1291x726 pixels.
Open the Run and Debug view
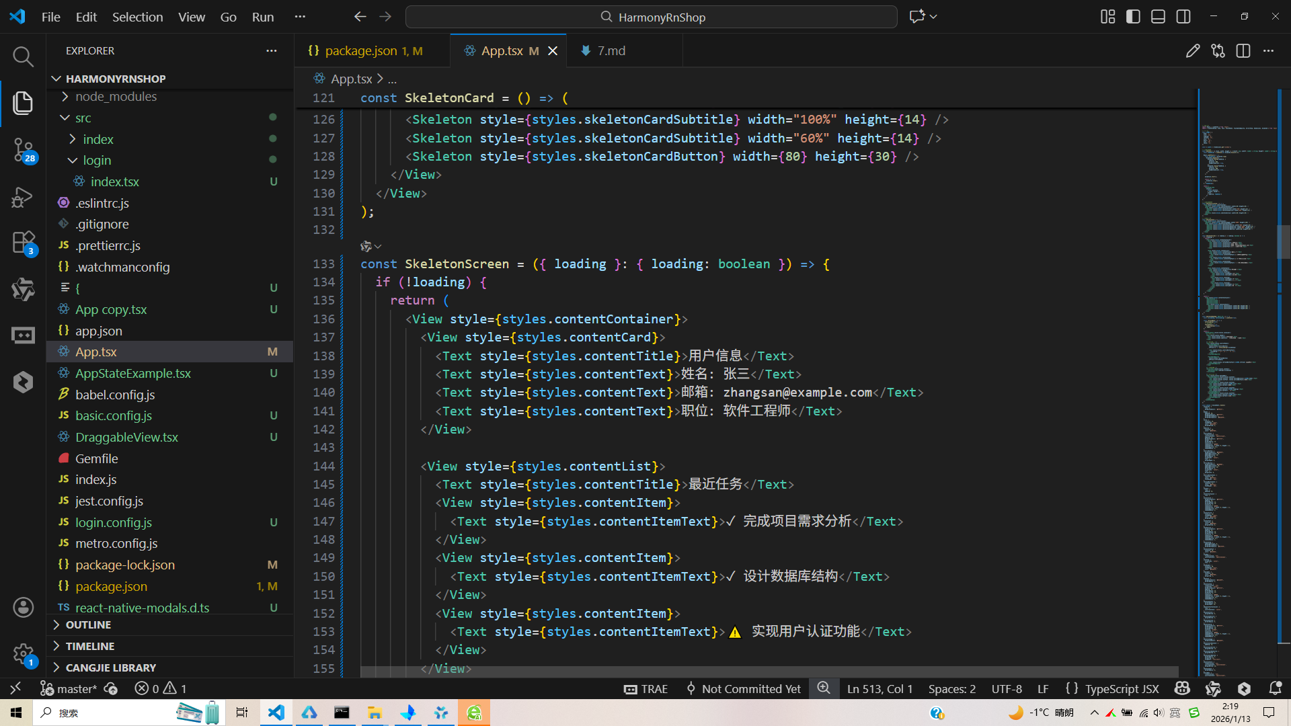point(23,197)
